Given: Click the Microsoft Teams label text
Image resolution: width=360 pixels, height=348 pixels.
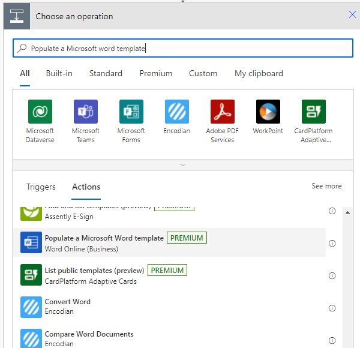Looking at the screenshot, I should 85,136.
